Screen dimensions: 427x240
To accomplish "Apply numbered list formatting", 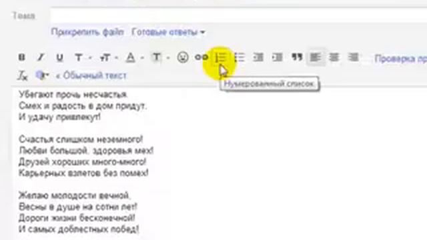I will click(221, 57).
